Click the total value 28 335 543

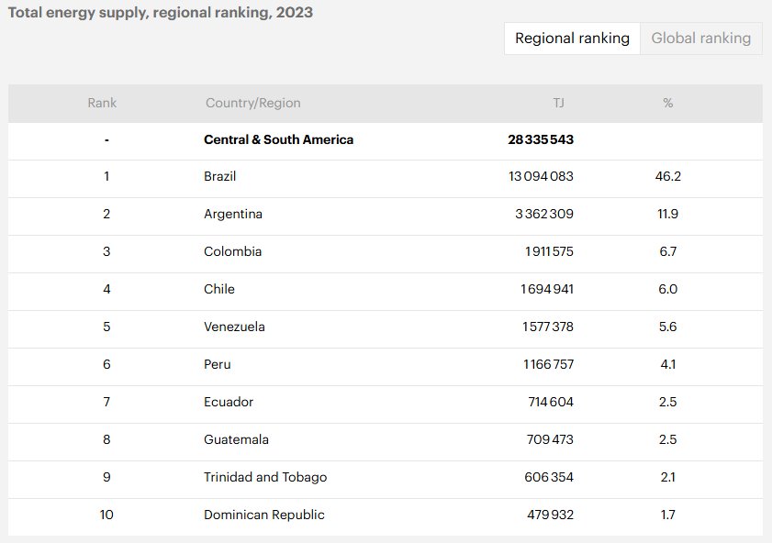(541, 139)
